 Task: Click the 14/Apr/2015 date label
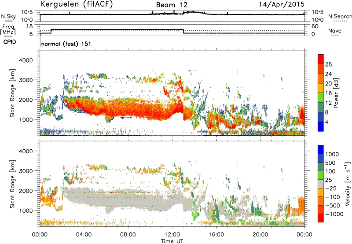(282, 4)
